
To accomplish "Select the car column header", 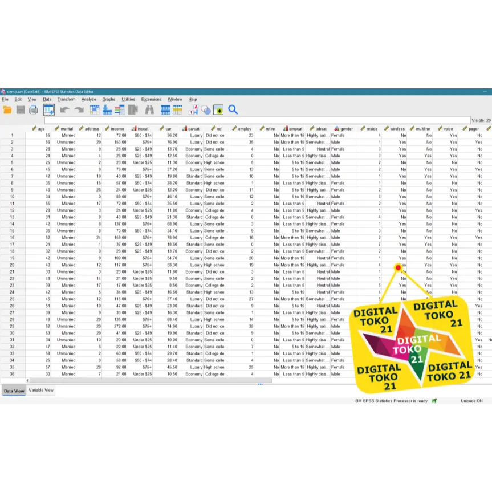I will (x=165, y=129).
